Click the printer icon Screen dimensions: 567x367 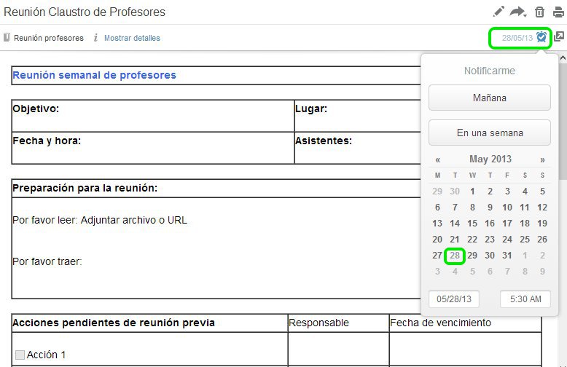(x=558, y=12)
